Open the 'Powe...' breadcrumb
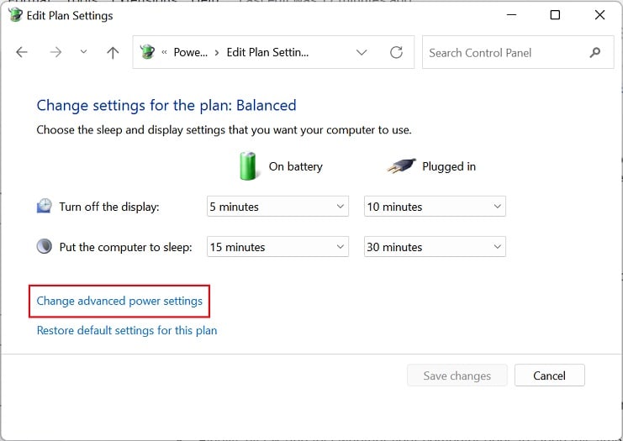 pos(190,52)
